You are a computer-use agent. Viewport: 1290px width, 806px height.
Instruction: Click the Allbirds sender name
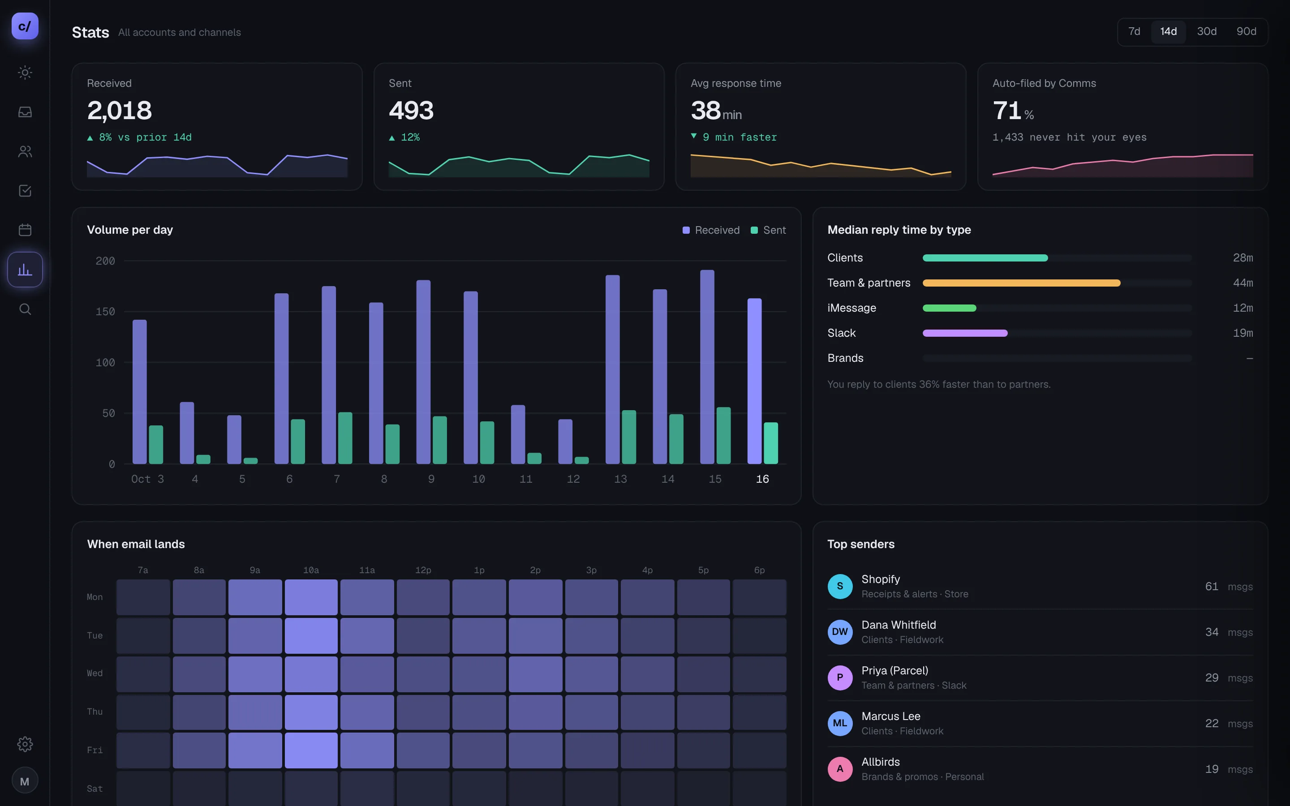(880, 762)
